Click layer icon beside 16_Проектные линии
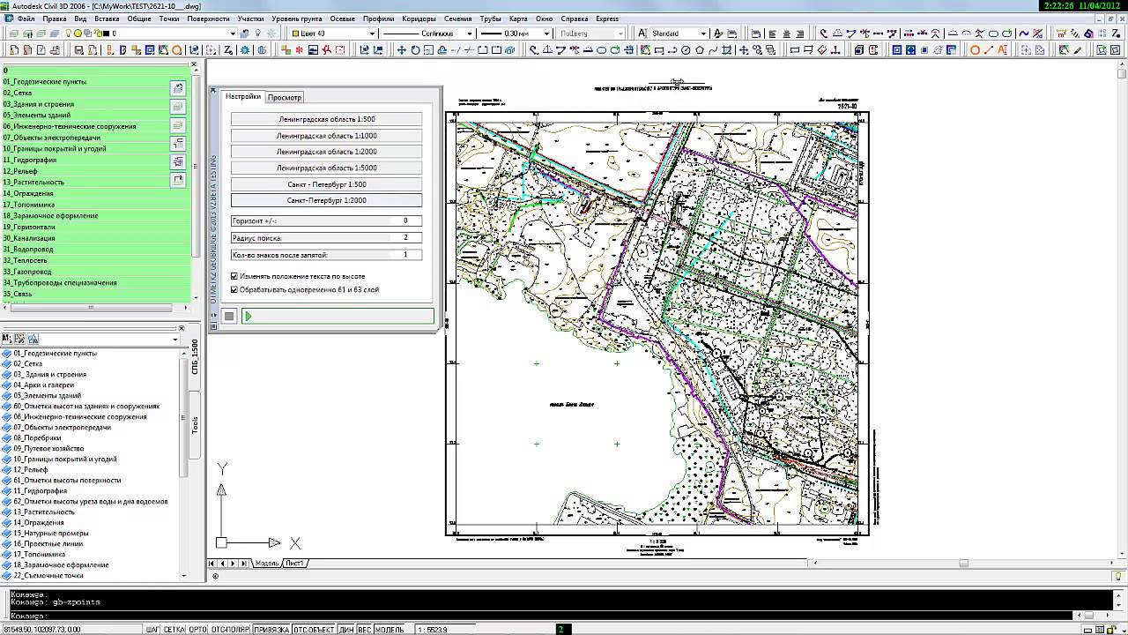 click(7, 543)
